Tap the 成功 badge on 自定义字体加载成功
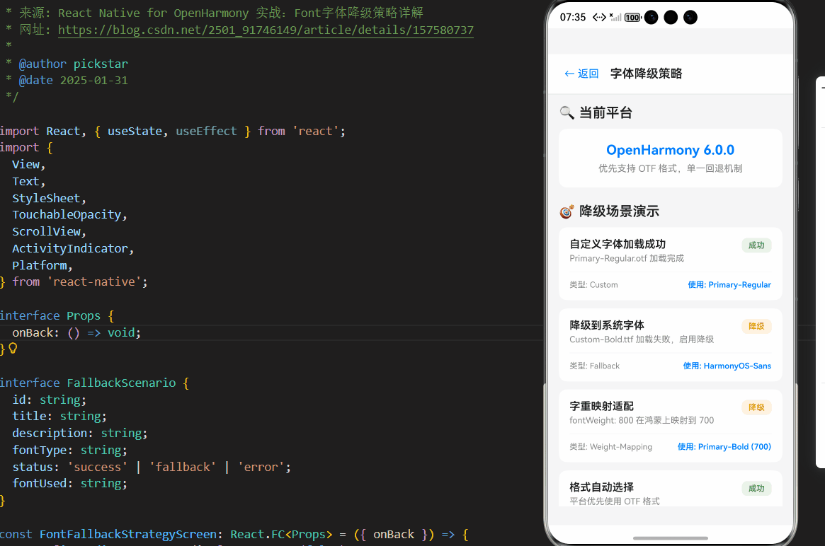 (x=756, y=245)
